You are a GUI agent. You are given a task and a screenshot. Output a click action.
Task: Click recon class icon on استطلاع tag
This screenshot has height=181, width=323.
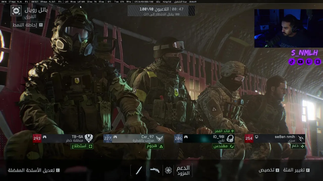pos(90,146)
